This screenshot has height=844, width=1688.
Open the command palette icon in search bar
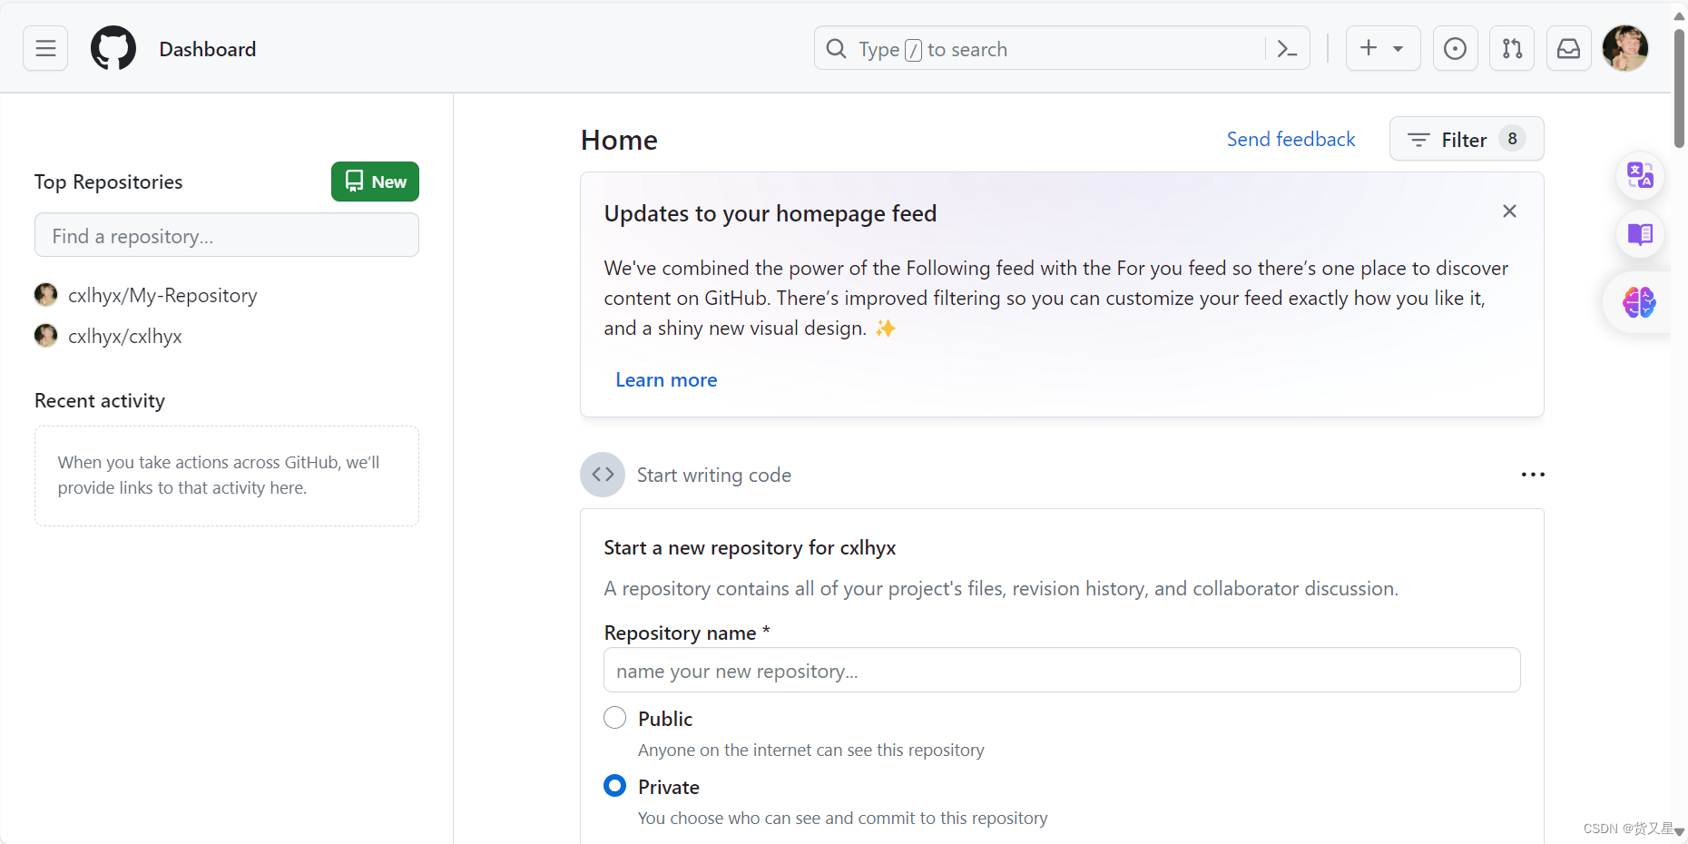(x=1287, y=48)
